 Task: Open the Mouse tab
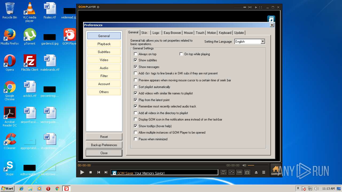pos(188,33)
